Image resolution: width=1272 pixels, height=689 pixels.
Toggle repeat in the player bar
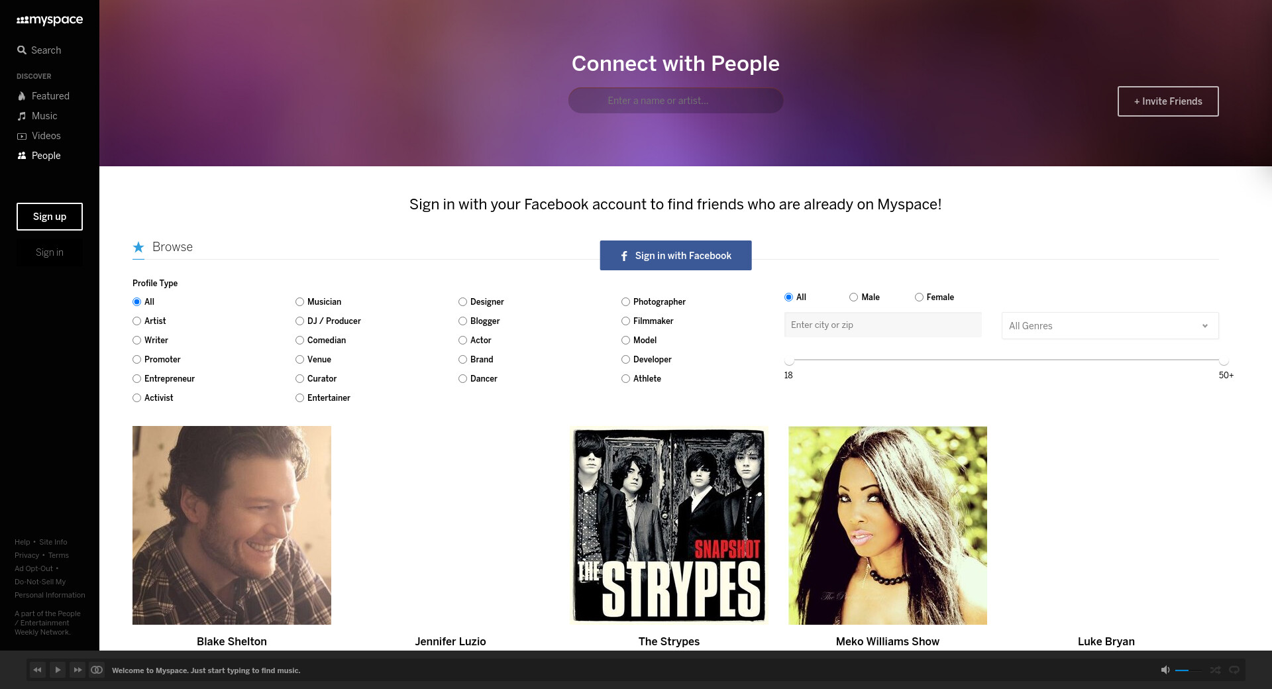point(1234,670)
